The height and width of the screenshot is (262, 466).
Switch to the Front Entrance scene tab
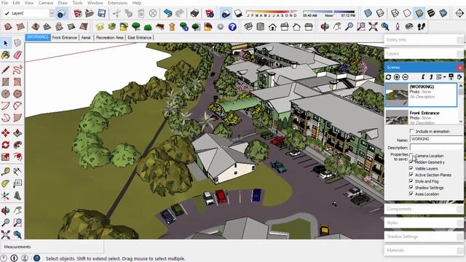(x=65, y=37)
